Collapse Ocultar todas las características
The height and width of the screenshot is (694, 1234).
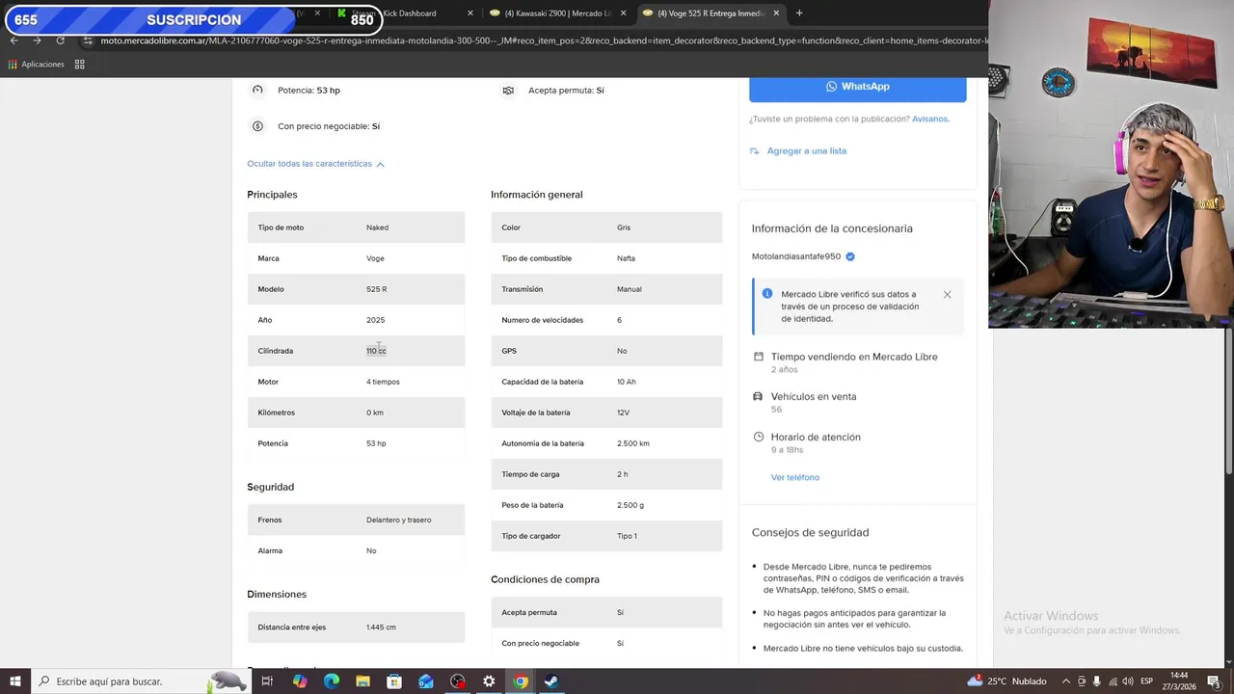pos(315,164)
